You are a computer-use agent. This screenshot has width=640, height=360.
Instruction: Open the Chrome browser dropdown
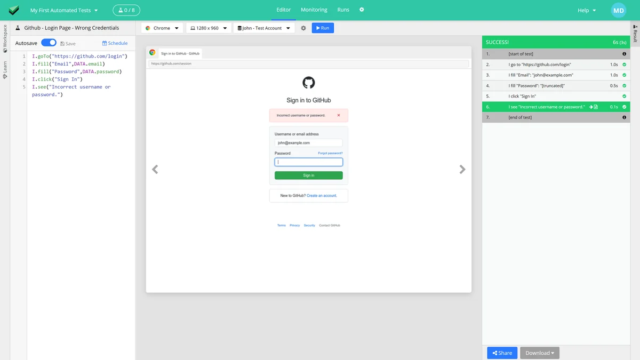[162, 28]
